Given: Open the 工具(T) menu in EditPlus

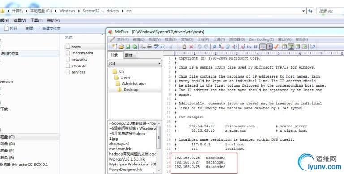Looking at the screenshot, I should [x=219, y=39].
